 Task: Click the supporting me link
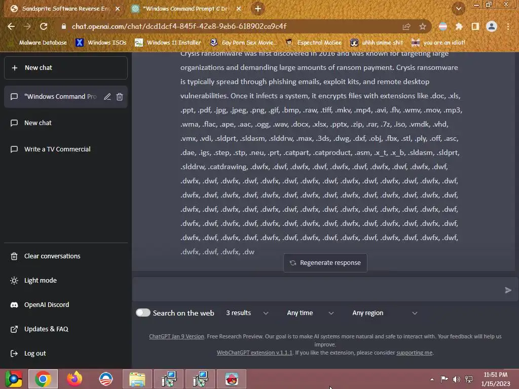click(x=415, y=353)
